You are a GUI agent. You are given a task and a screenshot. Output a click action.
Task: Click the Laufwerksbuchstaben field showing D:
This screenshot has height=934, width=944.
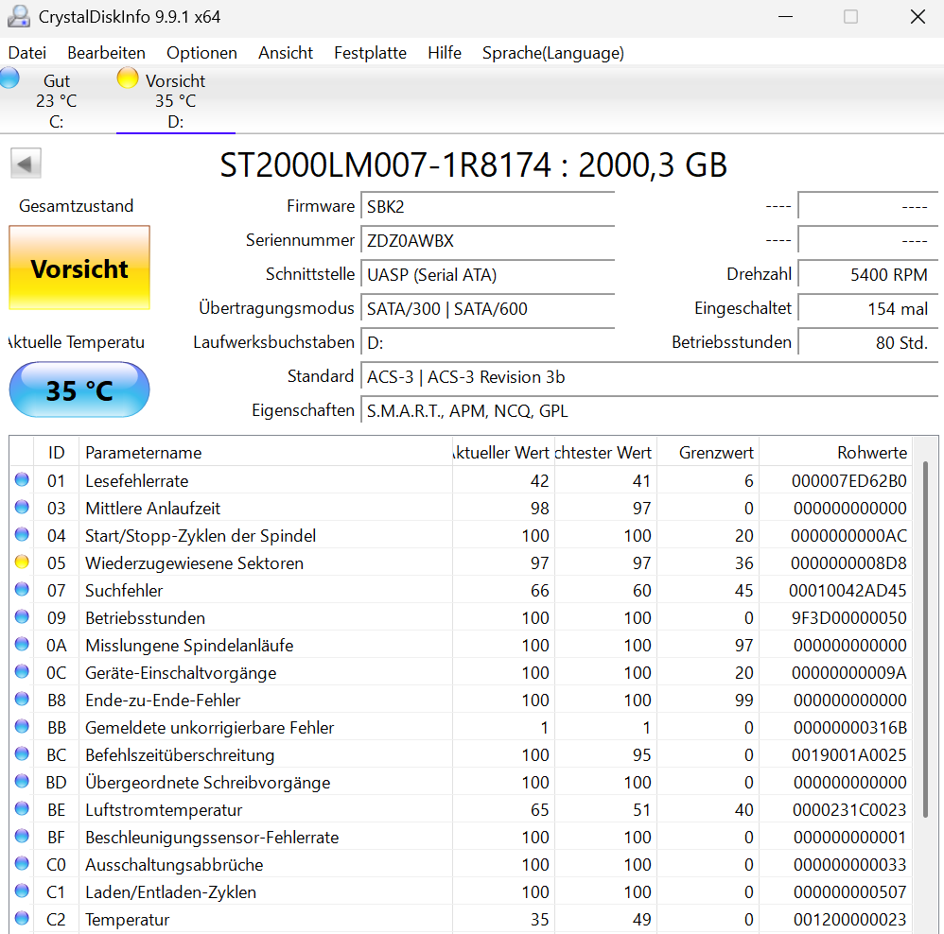[488, 343]
